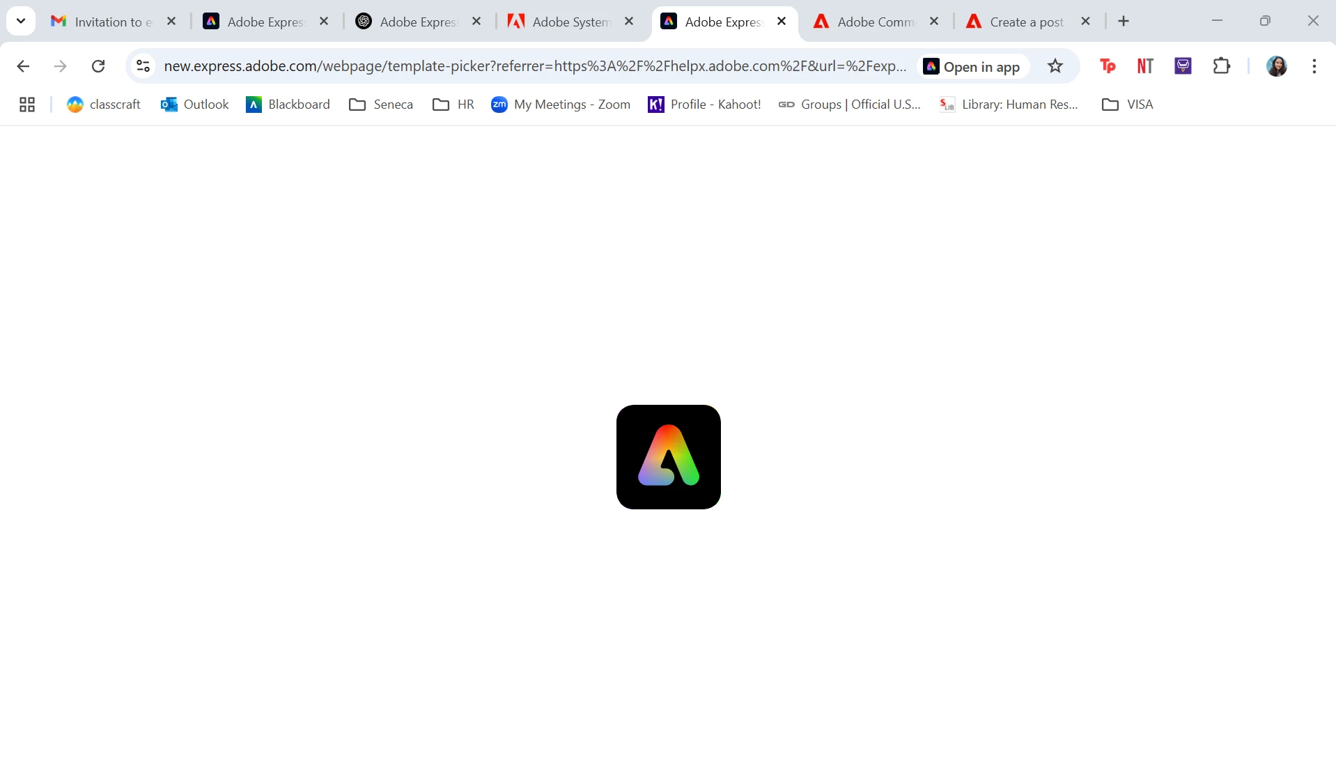The image size is (1336, 772).
Task: Close the first Adobe Express tab
Action: click(x=324, y=22)
